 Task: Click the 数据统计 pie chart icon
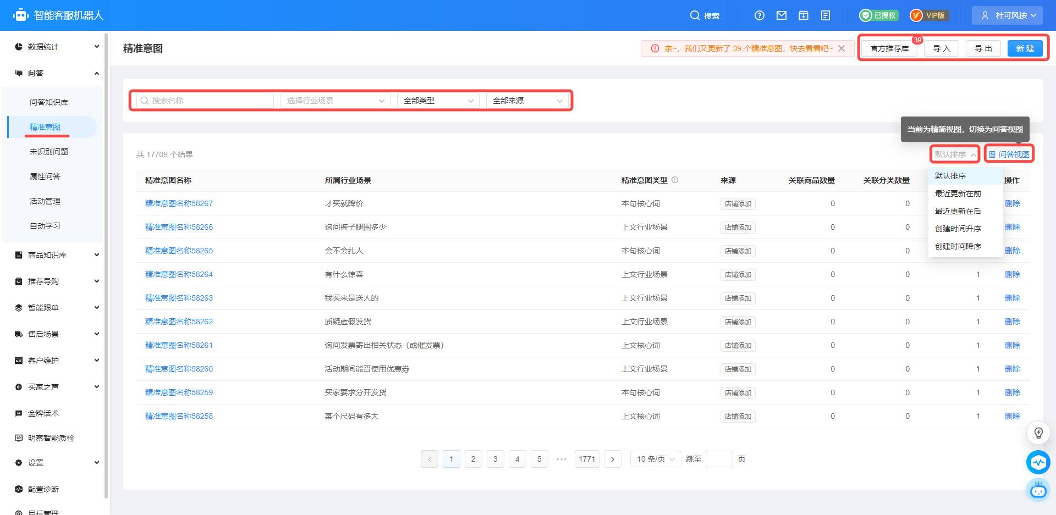(19, 47)
